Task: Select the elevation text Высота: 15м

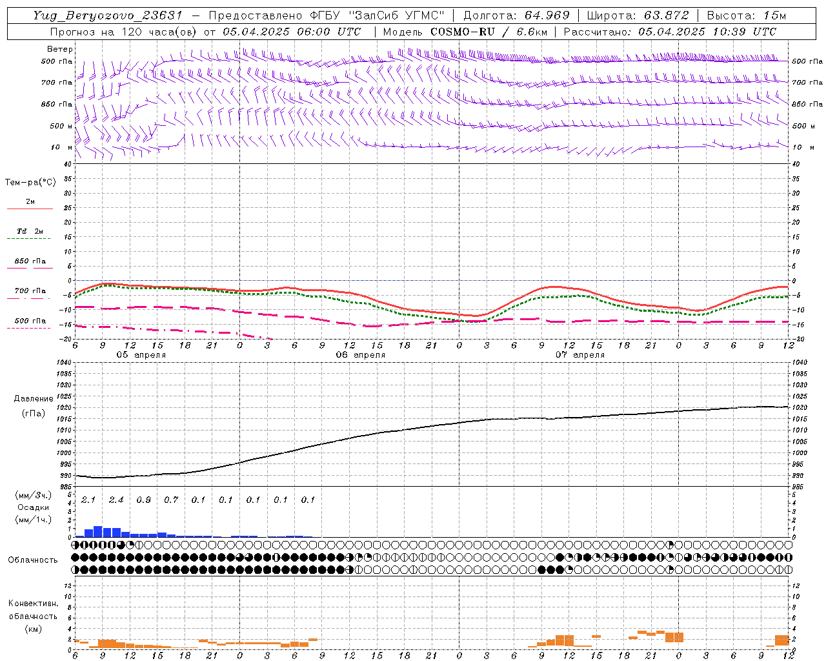Action: click(747, 15)
